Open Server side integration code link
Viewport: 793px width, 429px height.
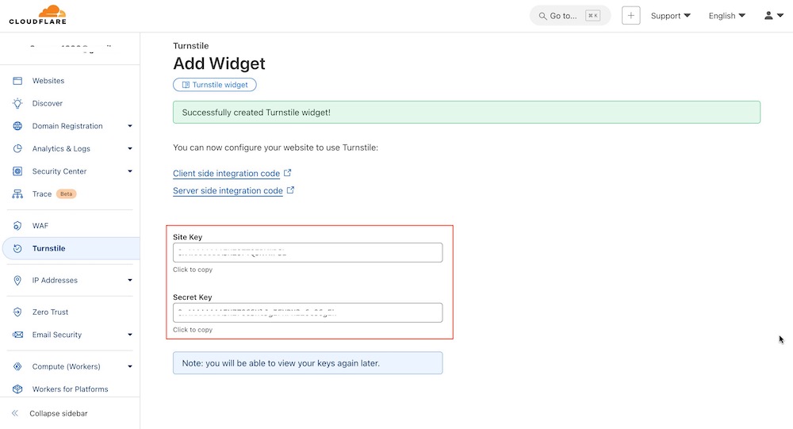pyautogui.click(x=228, y=191)
